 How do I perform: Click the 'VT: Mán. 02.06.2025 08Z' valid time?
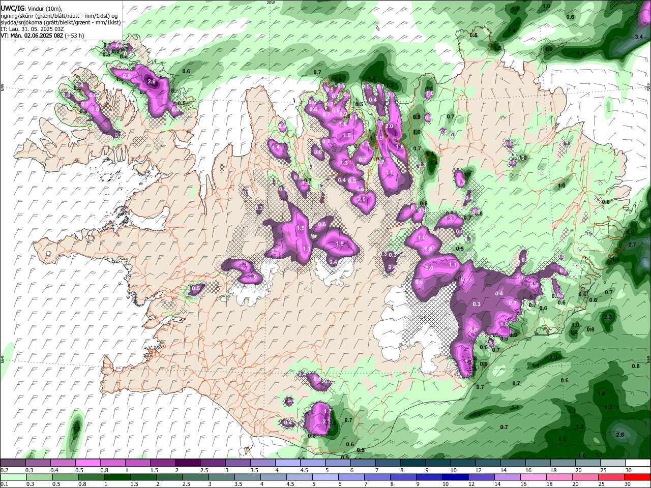click(x=32, y=36)
